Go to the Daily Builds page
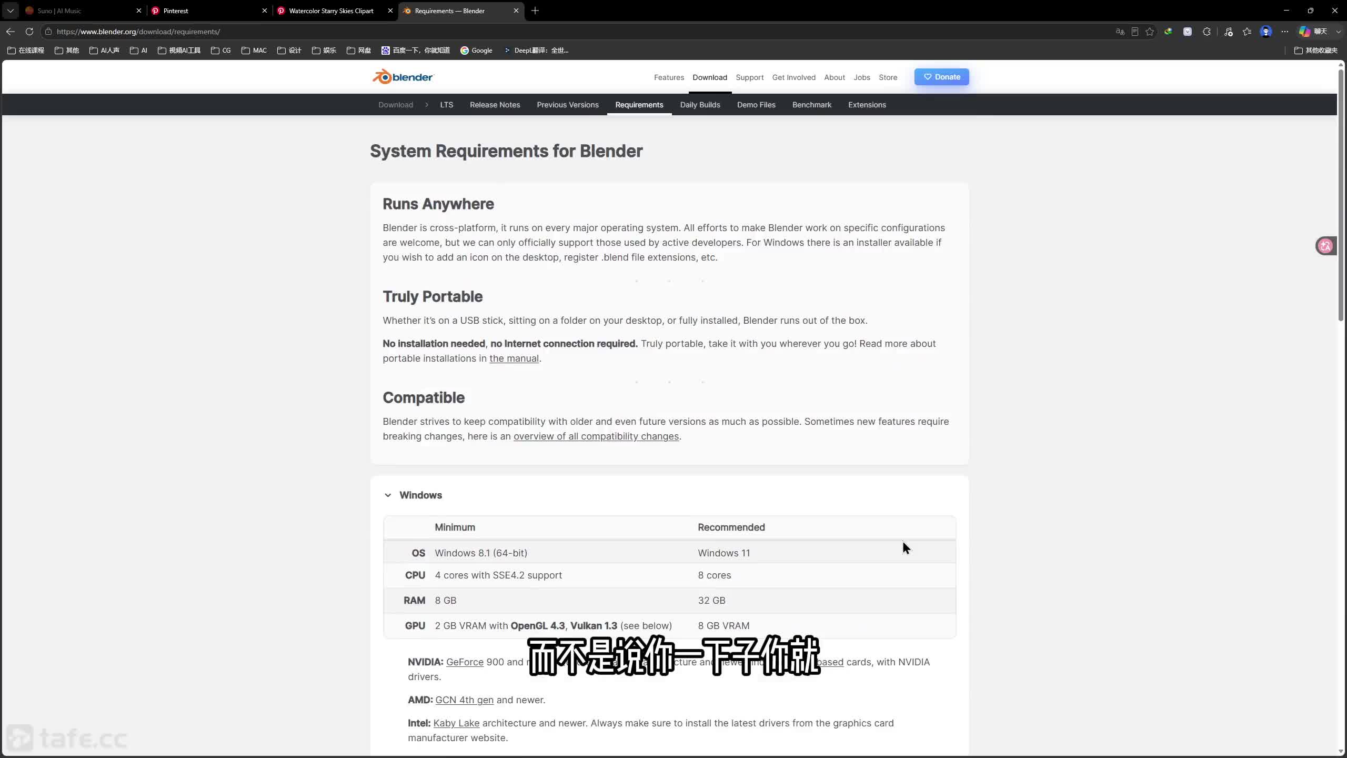 click(x=700, y=105)
